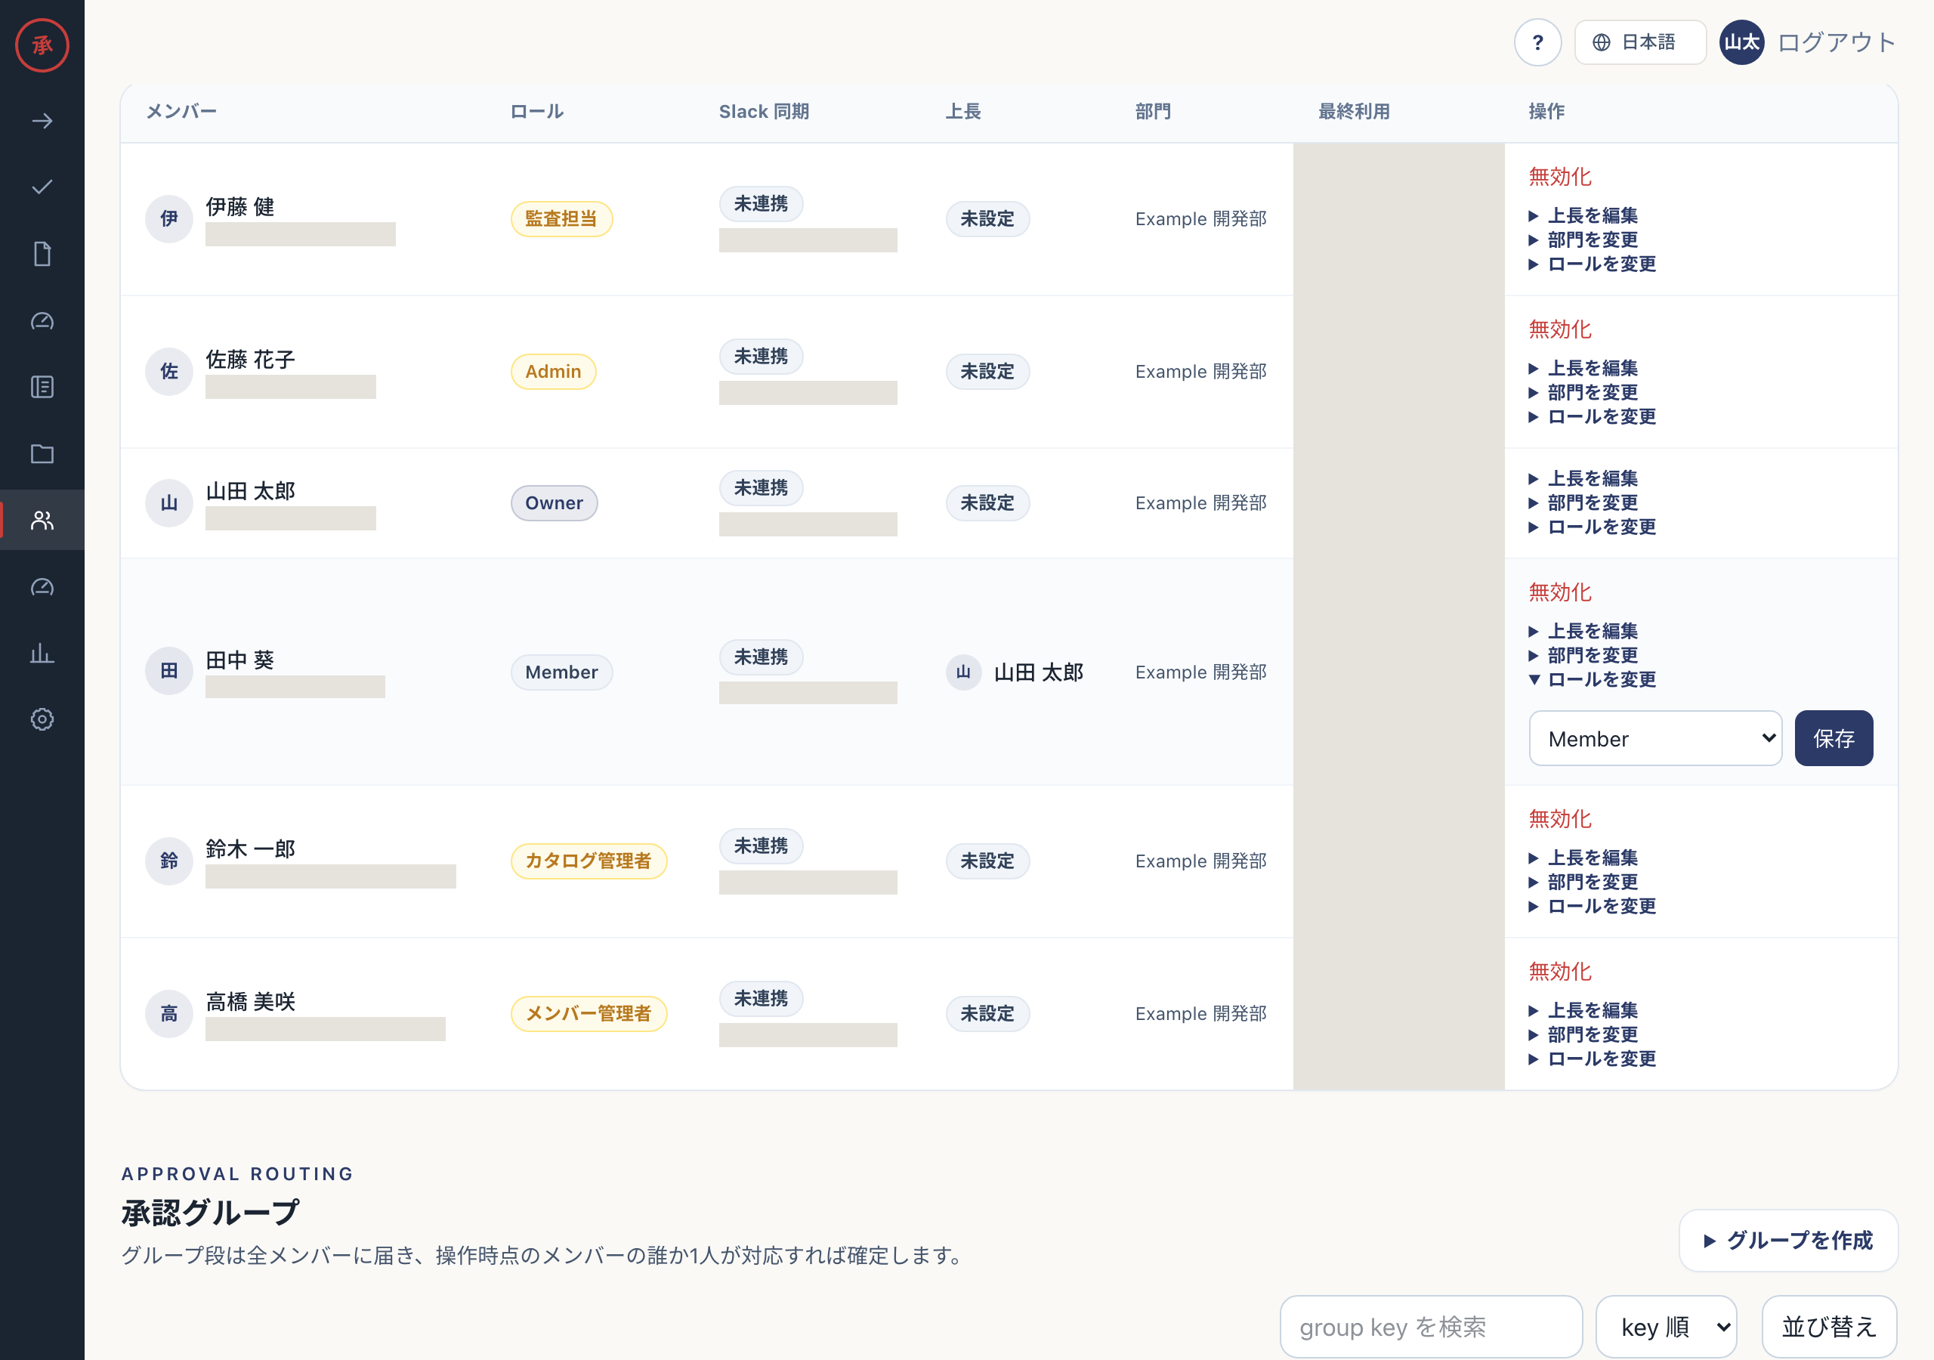Screen dimensions: 1934x1360
Task: Open the arrow icon in sidebar
Action: (42, 122)
